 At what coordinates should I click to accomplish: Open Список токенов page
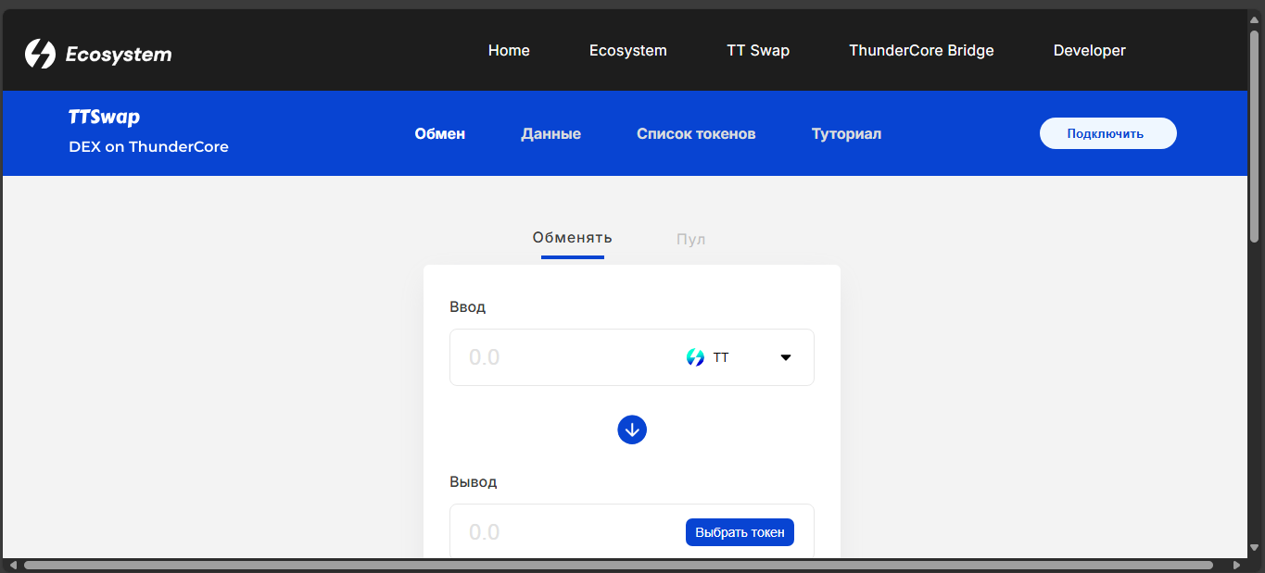(x=696, y=134)
